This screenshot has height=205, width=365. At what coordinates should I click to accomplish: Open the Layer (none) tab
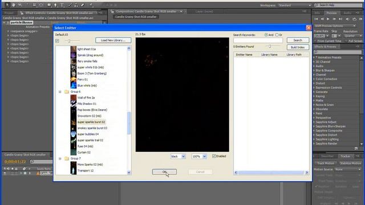click(204, 11)
